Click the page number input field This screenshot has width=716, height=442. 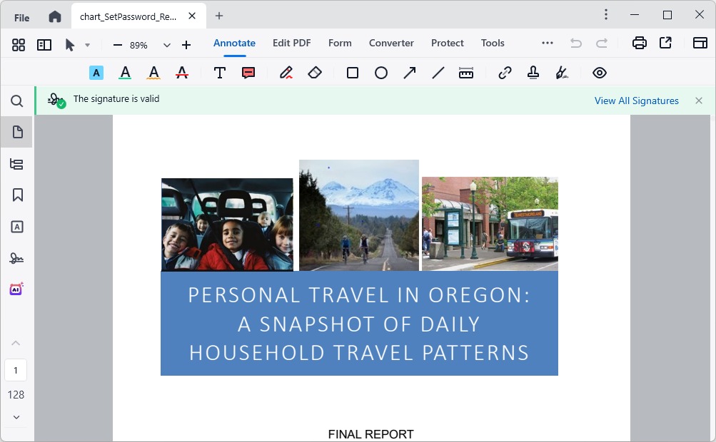tap(16, 370)
